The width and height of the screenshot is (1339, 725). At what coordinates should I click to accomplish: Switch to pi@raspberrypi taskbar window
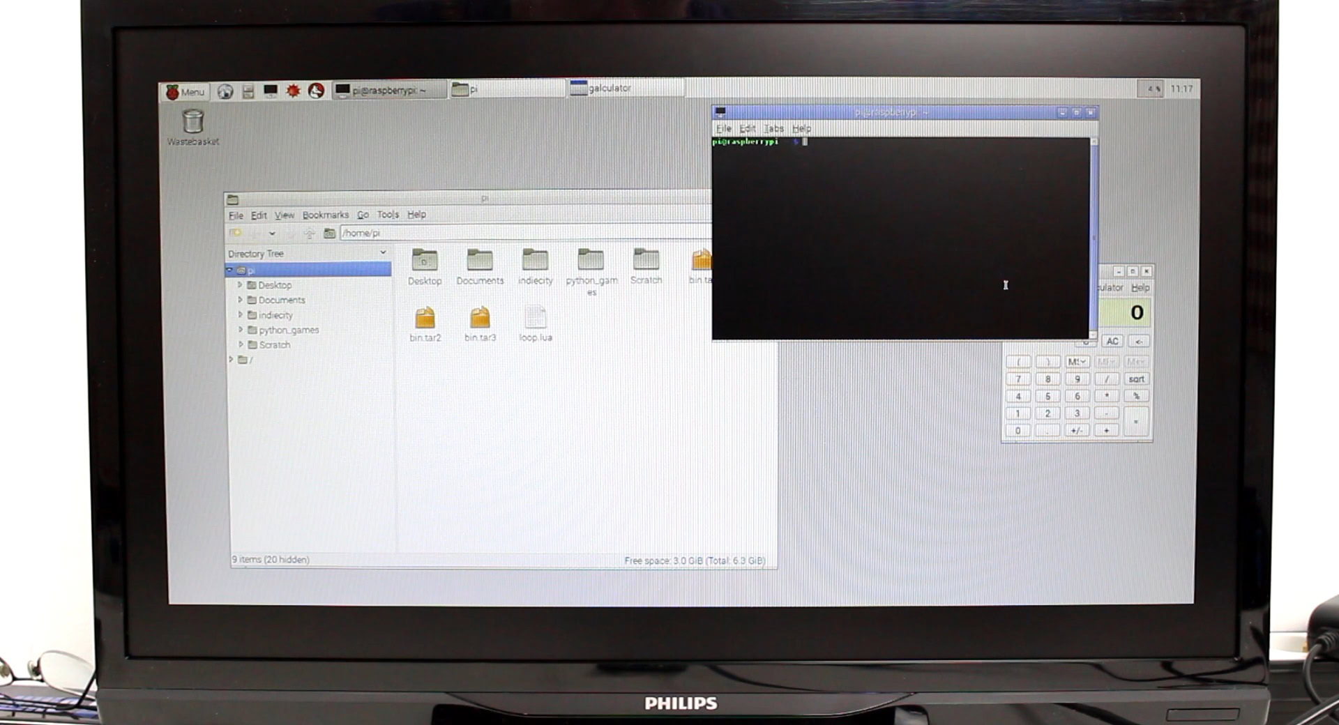click(388, 90)
